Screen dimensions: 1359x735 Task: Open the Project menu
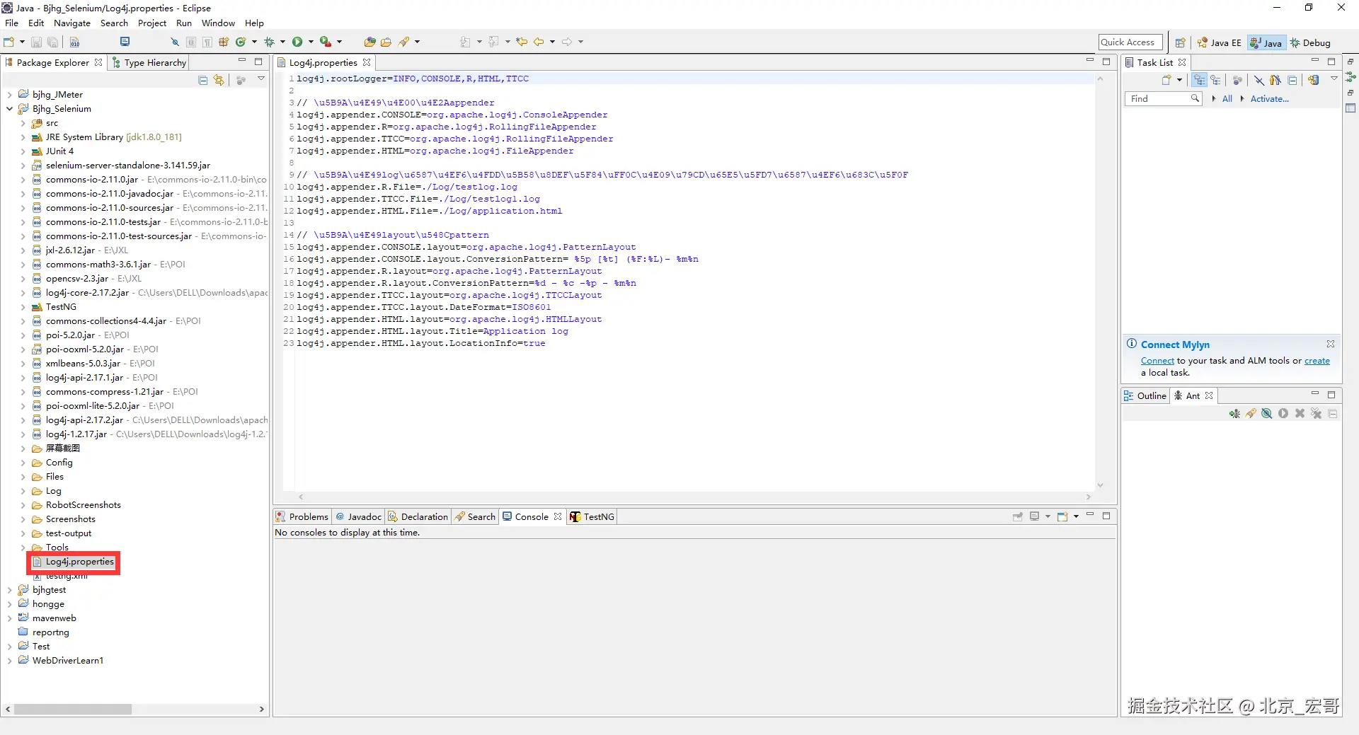pyautogui.click(x=152, y=23)
